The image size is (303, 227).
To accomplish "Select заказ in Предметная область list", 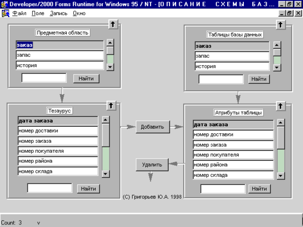I will click(60, 45).
